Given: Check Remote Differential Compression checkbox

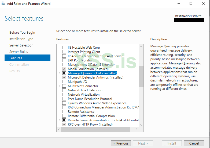Looking at the screenshot, I should click(64, 116).
